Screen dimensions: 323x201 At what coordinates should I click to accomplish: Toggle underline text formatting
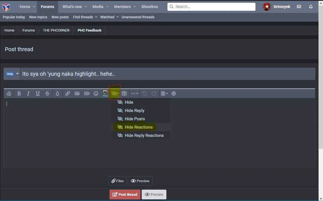(x=37, y=94)
